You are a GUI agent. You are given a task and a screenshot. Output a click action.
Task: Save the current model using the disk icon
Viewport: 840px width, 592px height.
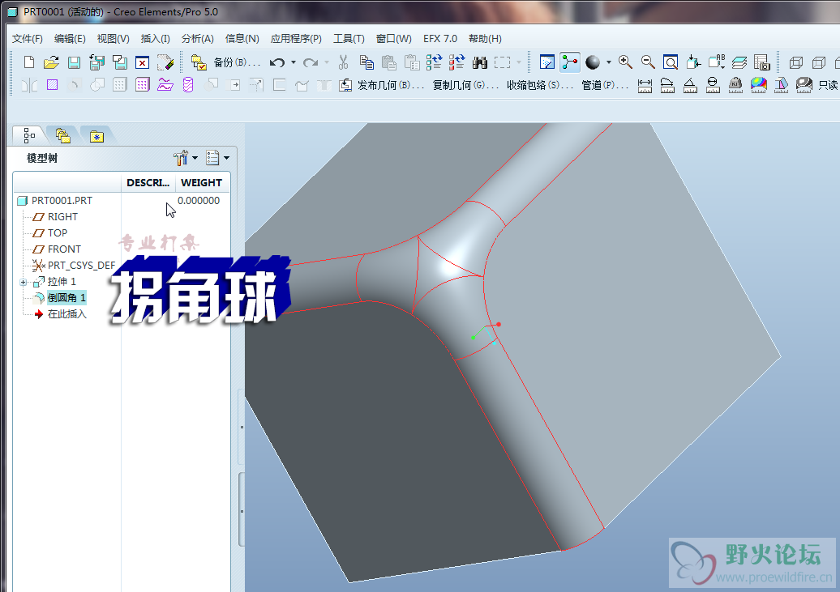(x=74, y=62)
